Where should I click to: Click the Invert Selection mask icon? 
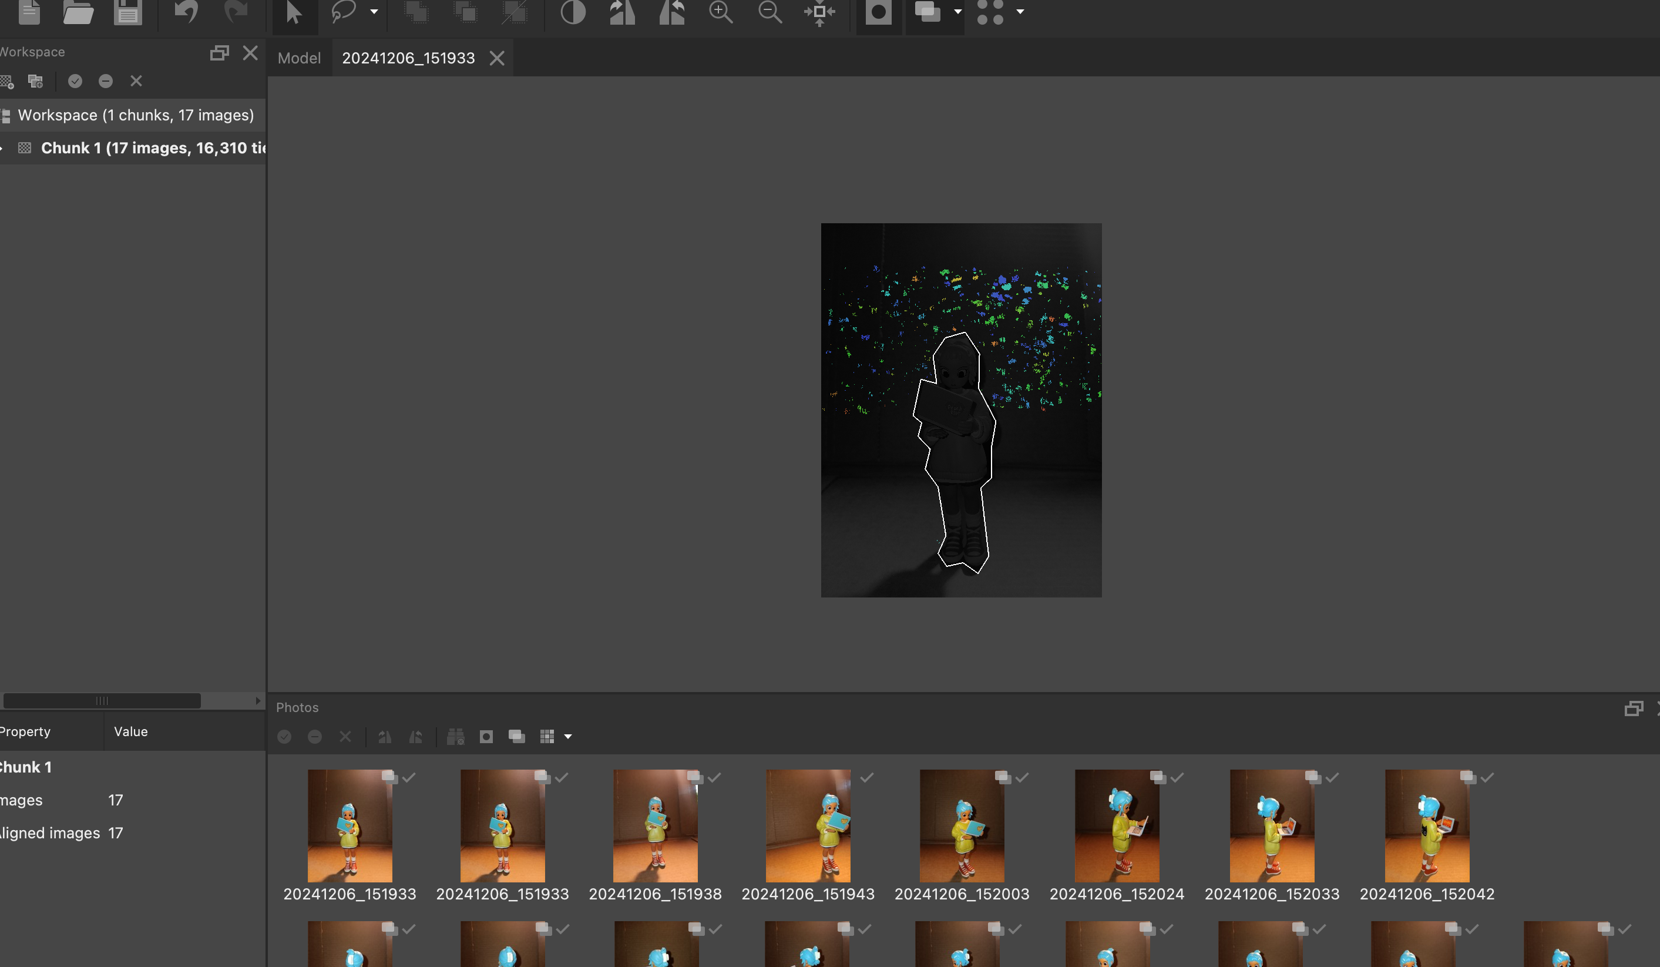(x=515, y=12)
